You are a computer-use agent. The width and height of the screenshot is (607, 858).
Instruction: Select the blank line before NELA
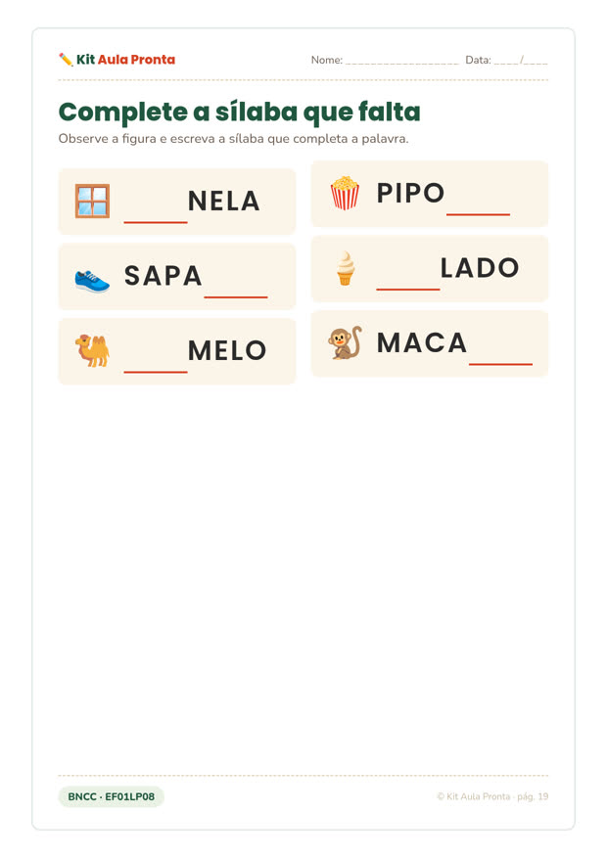(156, 222)
